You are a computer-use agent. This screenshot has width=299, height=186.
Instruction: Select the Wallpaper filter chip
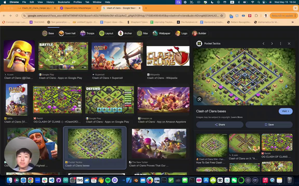[x=162, y=33]
